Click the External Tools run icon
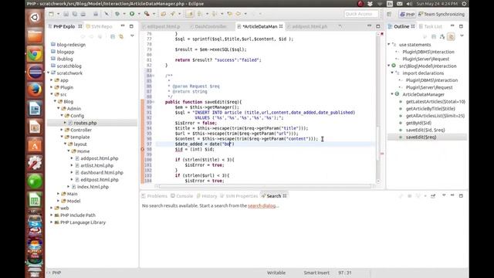Viewport: 494px width, 278px height. (147, 14)
